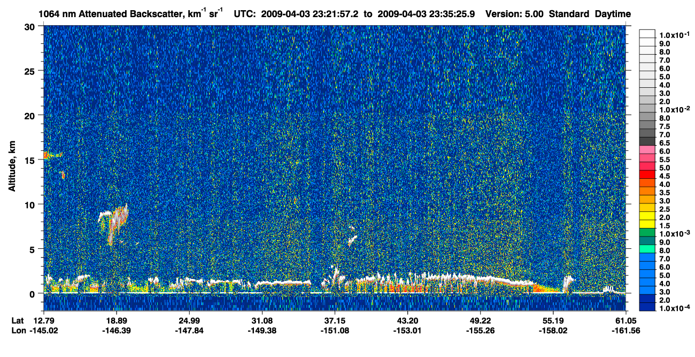Viewport: 695px width, 357px height.
Task: Click the longitude value -149.38
Action: pos(262,331)
